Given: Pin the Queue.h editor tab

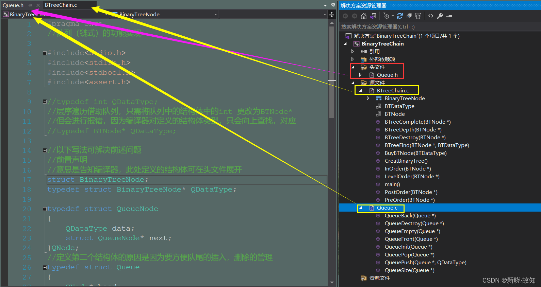Looking at the screenshot, I should 30,5.
